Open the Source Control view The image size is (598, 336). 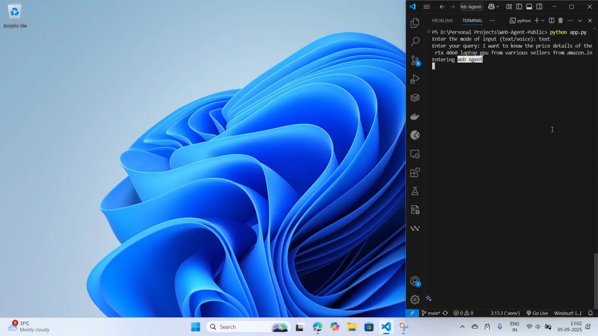(414, 61)
